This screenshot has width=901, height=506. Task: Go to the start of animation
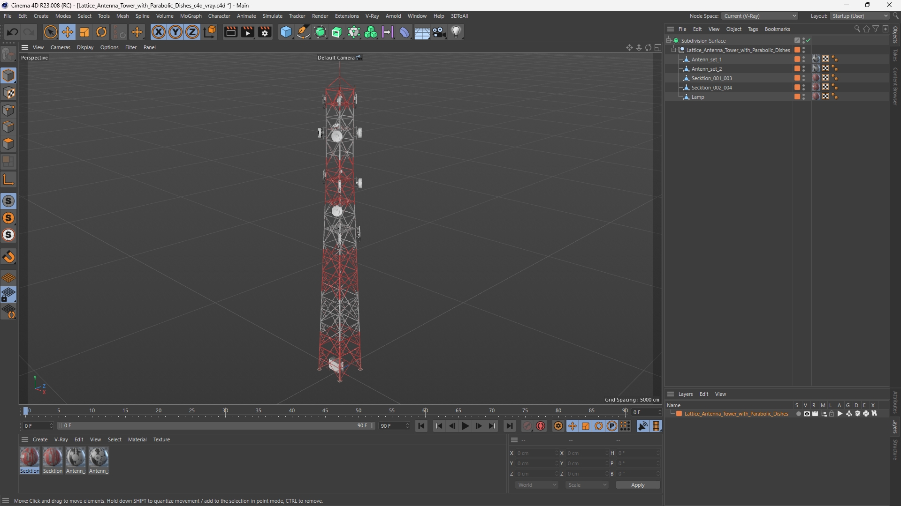point(421,426)
